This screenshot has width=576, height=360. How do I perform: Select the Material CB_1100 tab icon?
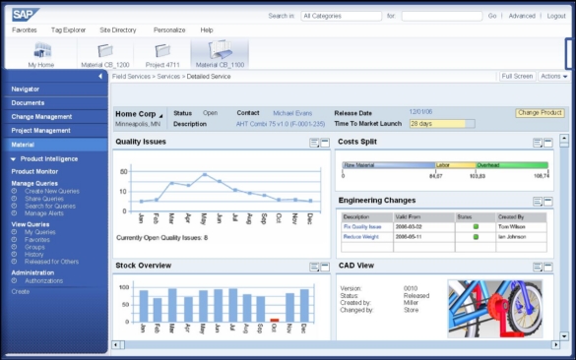click(x=220, y=49)
